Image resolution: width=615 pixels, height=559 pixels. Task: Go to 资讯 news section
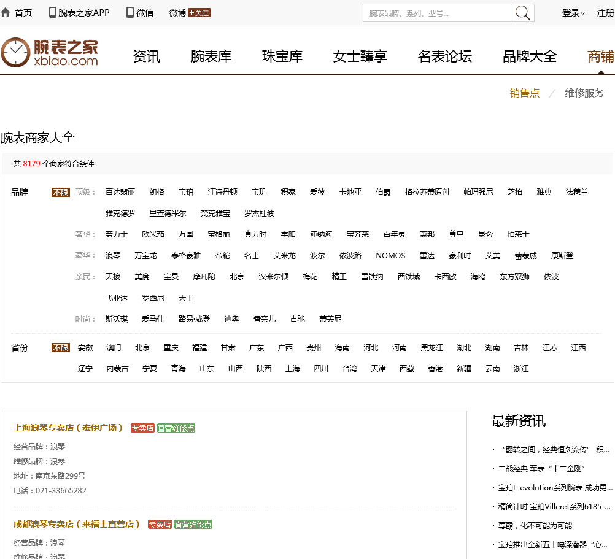147,56
